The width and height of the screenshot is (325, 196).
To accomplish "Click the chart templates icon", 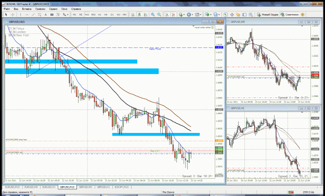I will 197,15.
